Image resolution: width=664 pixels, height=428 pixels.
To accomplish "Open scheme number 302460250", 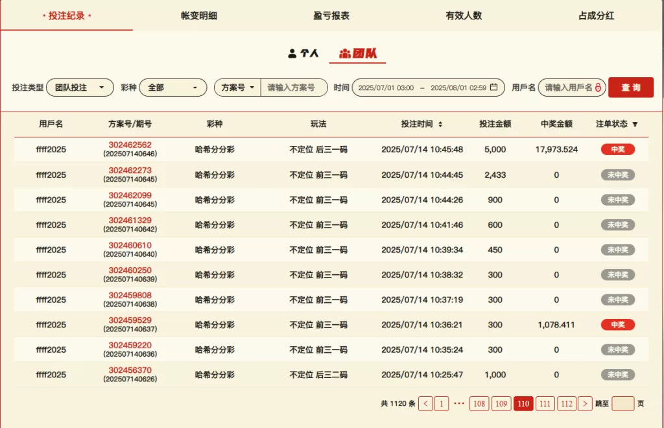I will point(130,270).
